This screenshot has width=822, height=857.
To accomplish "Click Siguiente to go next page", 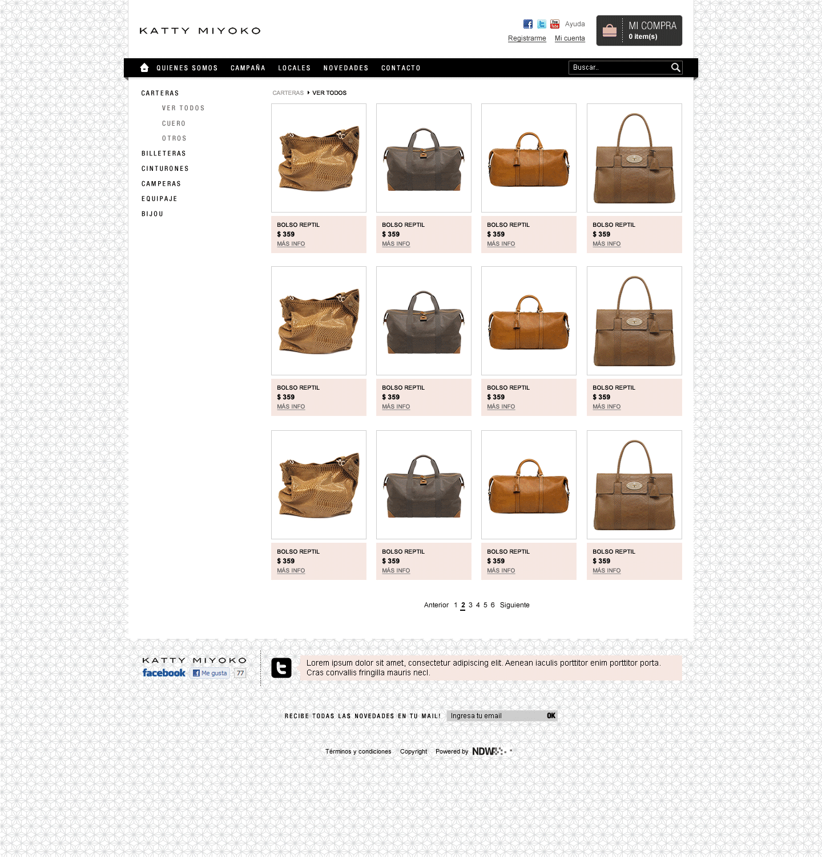I will tap(515, 605).
